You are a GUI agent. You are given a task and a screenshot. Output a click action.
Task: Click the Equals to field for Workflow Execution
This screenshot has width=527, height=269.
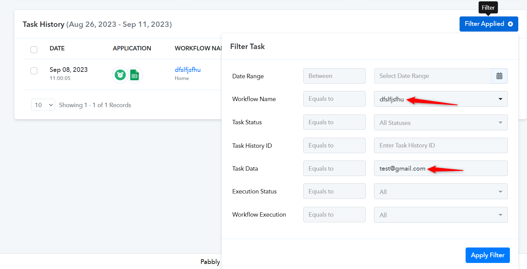(334, 215)
